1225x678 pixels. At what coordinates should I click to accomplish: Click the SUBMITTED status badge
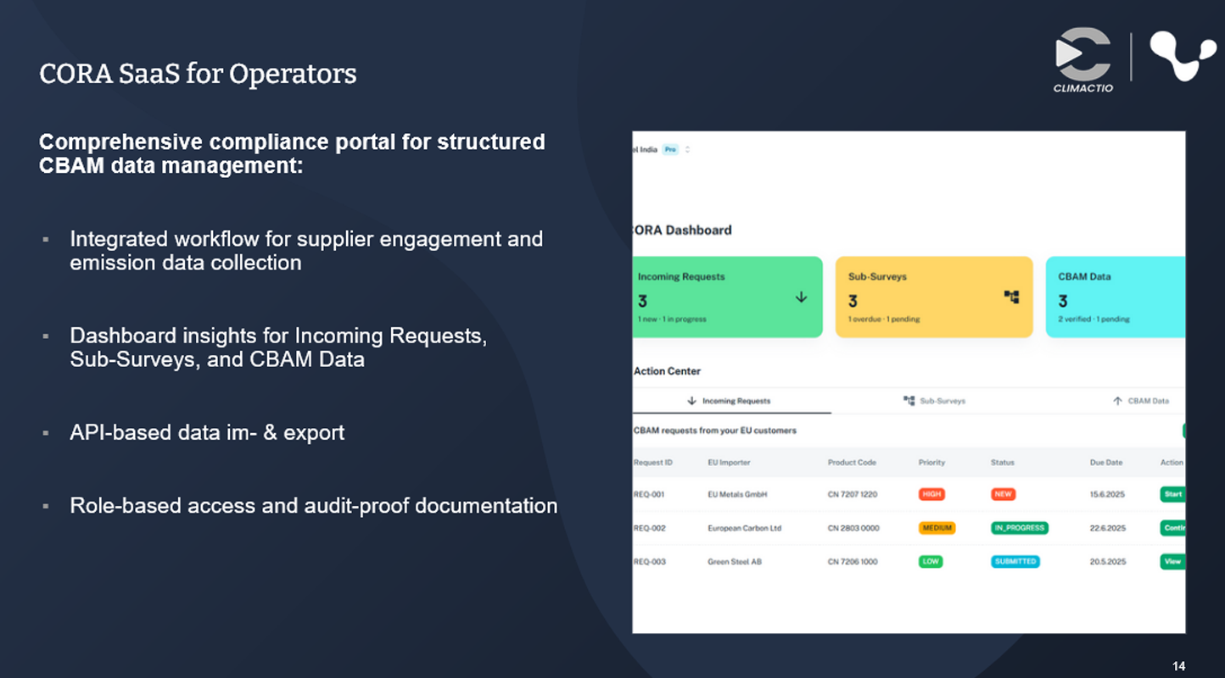(x=1015, y=561)
